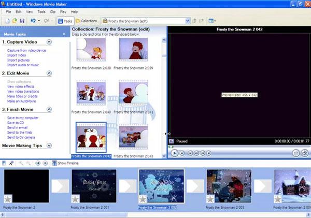311x218 pixels.
Task: Open the File menu
Action: coord(8,12)
